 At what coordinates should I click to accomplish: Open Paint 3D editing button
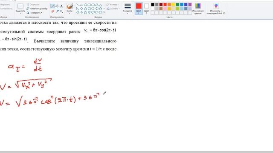[216, 8]
